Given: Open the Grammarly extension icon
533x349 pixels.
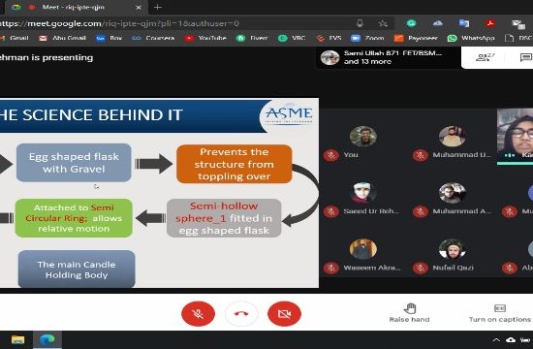Looking at the screenshot, I should [412, 23].
